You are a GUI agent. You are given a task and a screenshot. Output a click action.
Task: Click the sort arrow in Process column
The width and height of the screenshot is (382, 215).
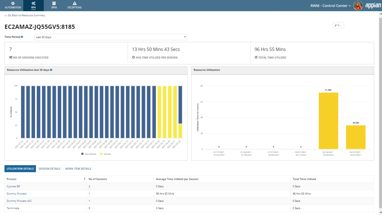(x=84, y=179)
